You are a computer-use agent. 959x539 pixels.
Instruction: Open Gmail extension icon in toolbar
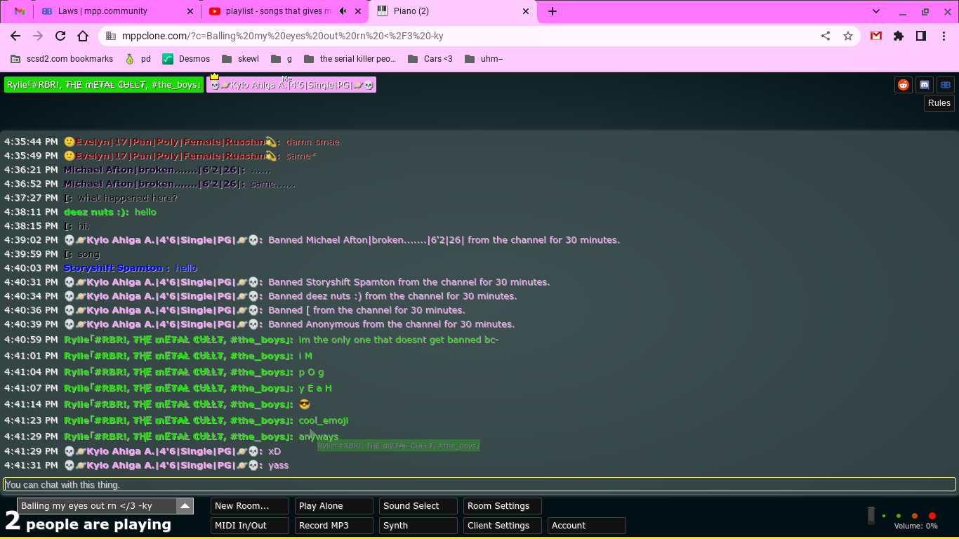tap(876, 36)
